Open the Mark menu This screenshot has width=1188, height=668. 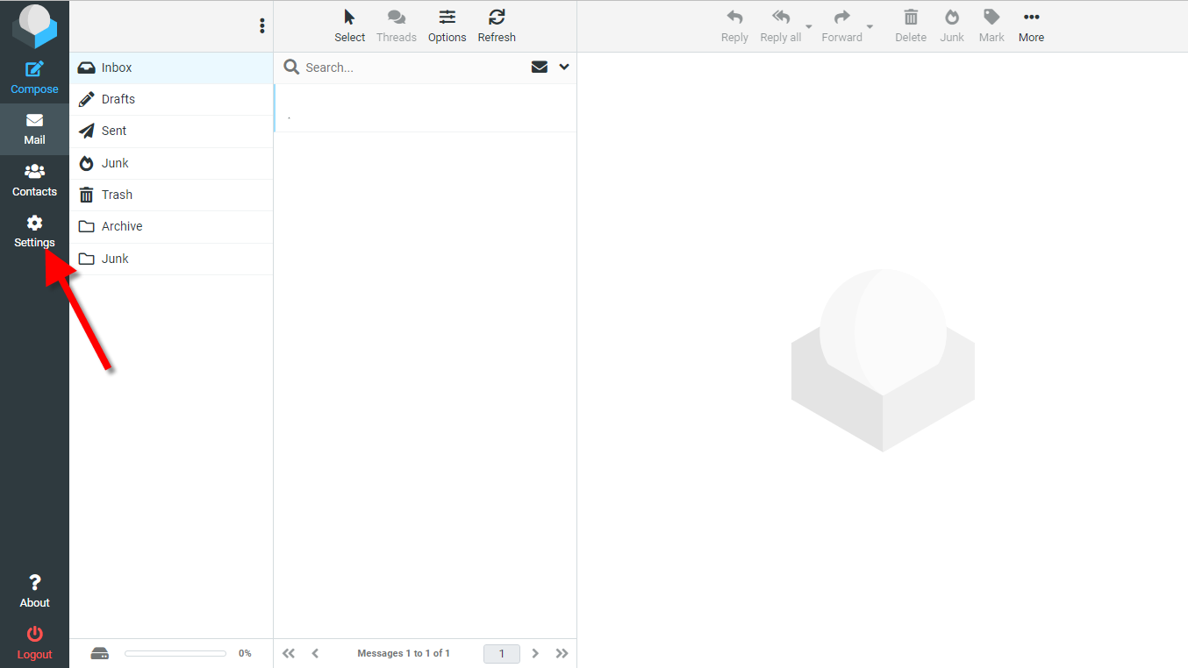(x=991, y=26)
